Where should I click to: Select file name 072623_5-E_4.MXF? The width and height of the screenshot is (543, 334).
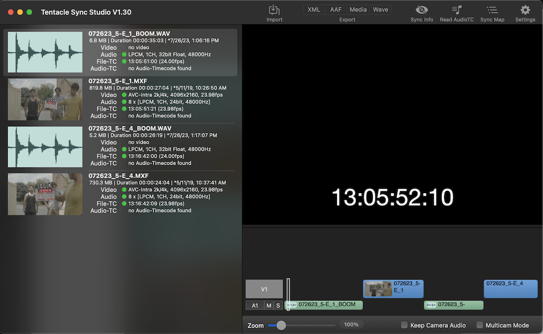pyautogui.click(x=118, y=176)
